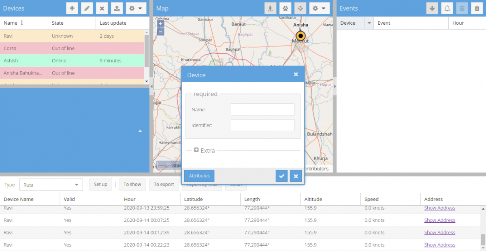The height and width of the screenshot is (251, 486).
Task: Expand the Extra section in dialog
Action: pos(196,150)
